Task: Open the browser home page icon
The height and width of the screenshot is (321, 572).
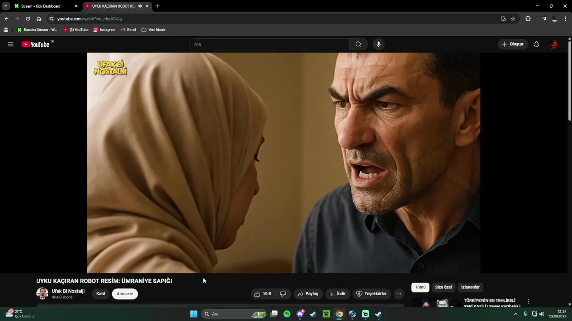Action: coord(39,19)
